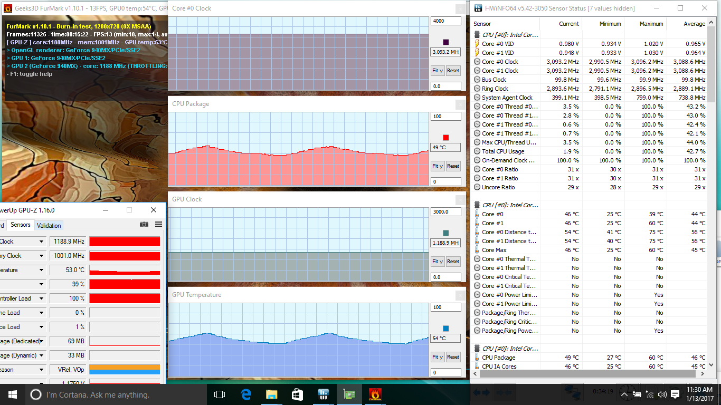
Task: Click Reset in GPU Temperature graph
Action: click(453, 357)
